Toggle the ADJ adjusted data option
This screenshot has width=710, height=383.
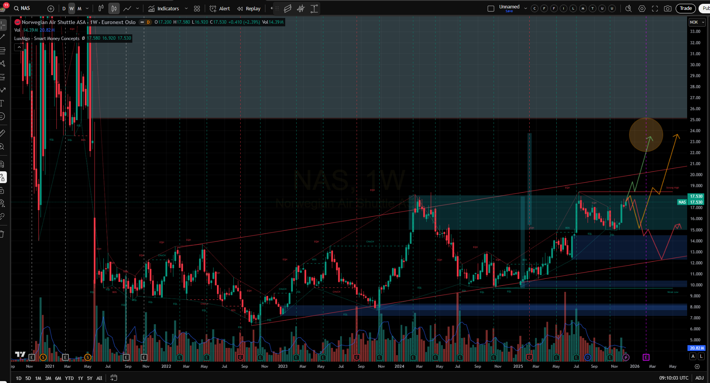(x=699, y=378)
